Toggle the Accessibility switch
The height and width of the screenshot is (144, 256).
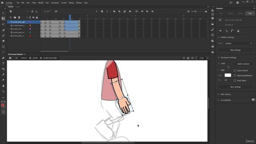click(x=253, y=100)
